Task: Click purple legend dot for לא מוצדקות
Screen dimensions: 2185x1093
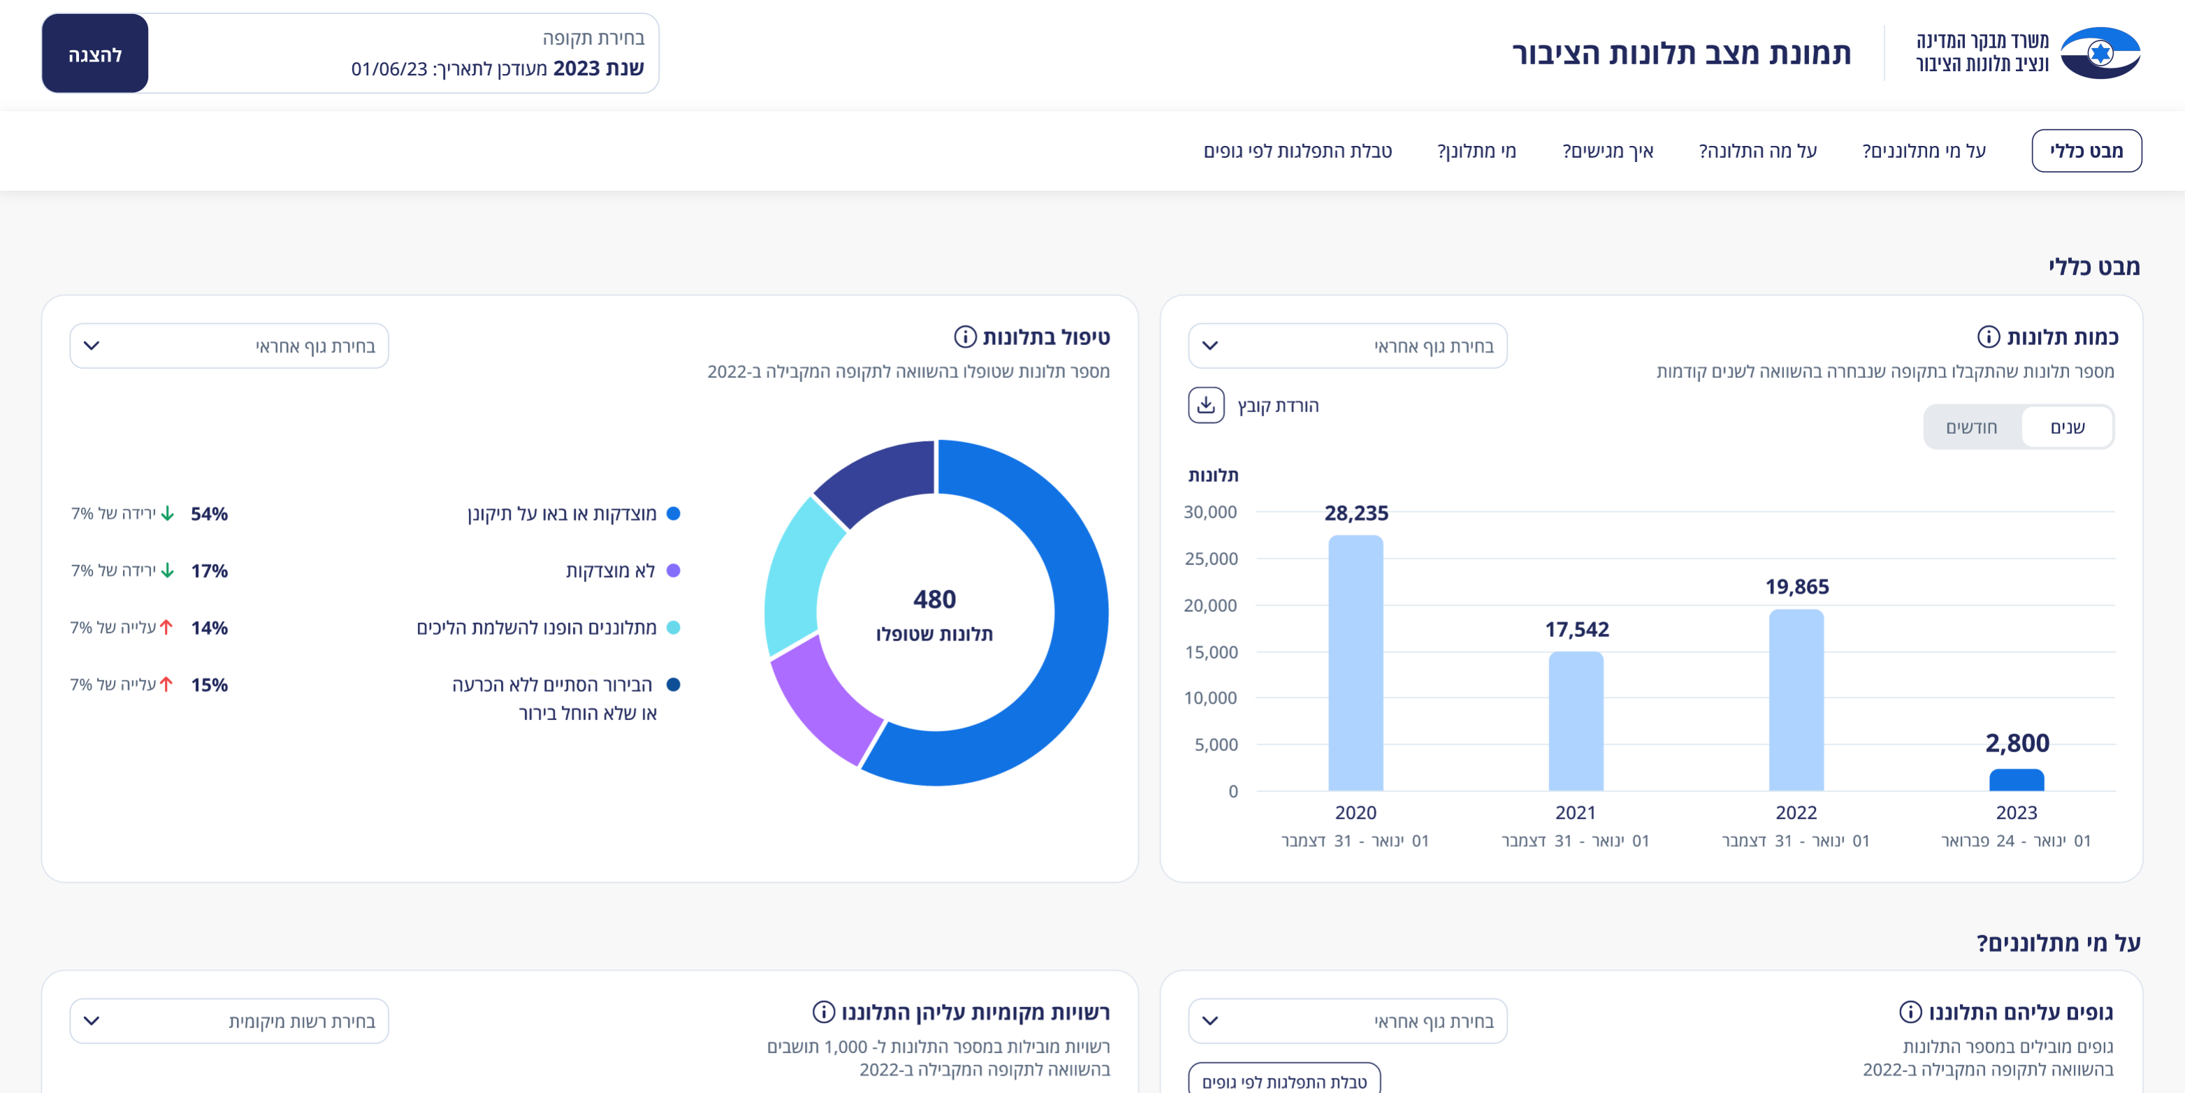Action: pos(674,571)
